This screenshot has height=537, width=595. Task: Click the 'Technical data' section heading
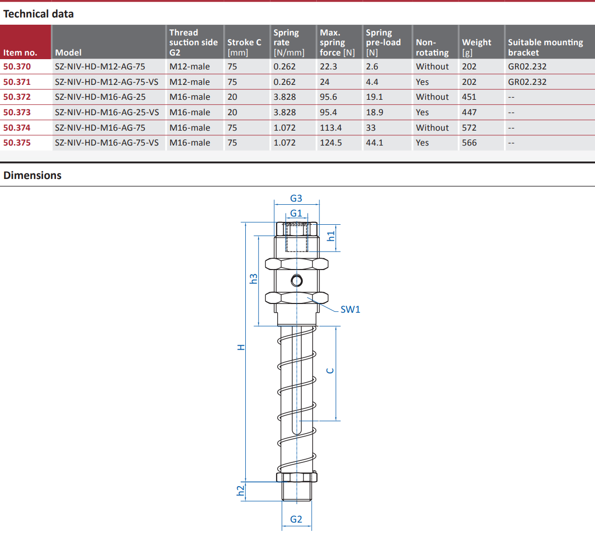(x=39, y=14)
